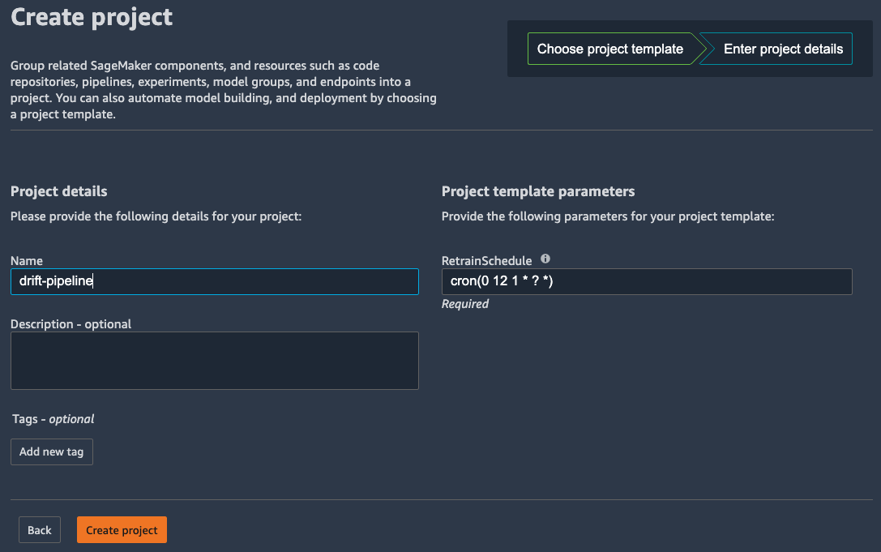Click the Tags - optional label

(x=53, y=419)
